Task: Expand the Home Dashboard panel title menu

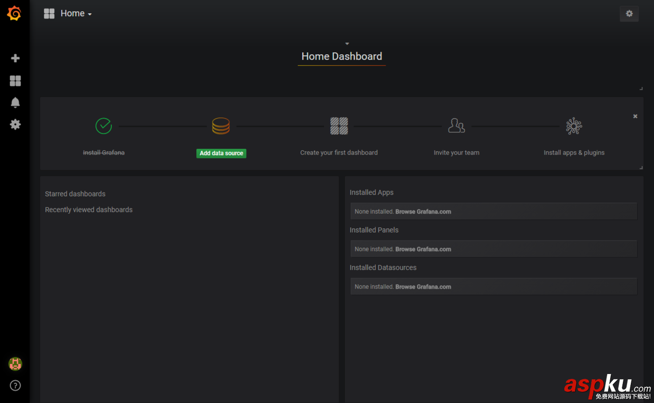Action: point(347,43)
